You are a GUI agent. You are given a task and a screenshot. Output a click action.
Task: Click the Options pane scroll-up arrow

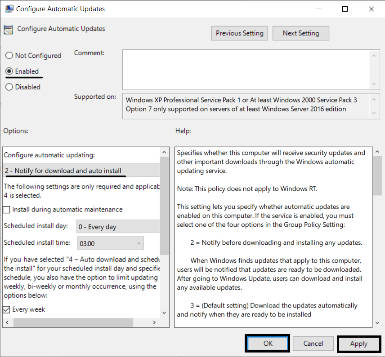(x=164, y=152)
